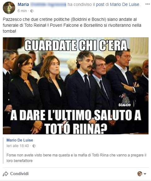Image resolution: width=151 pixels, height=181 pixels.
Task: Click the original description starting 'Forse non avete'
Action: [76, 158]
